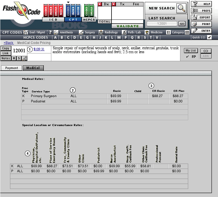Open the blue CPT Index book

[x=73, y=11]
